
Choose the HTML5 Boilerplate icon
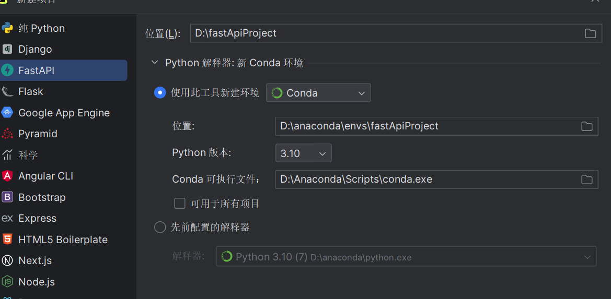tap(7, 240)
